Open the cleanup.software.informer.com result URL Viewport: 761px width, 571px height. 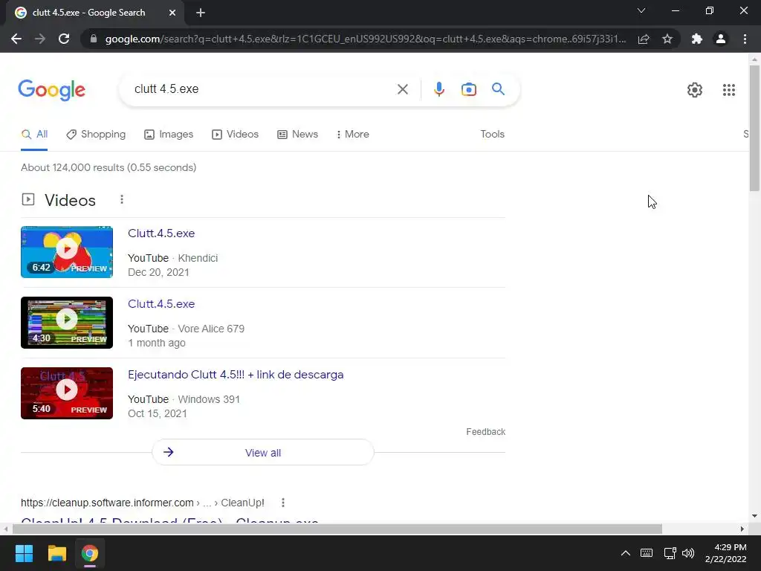click(x=142, y=503)
